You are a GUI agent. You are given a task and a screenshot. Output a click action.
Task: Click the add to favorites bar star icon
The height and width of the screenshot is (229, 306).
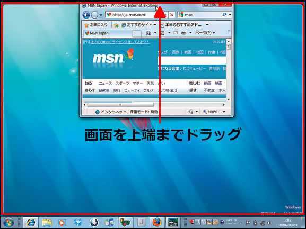(x=116, y=25)
